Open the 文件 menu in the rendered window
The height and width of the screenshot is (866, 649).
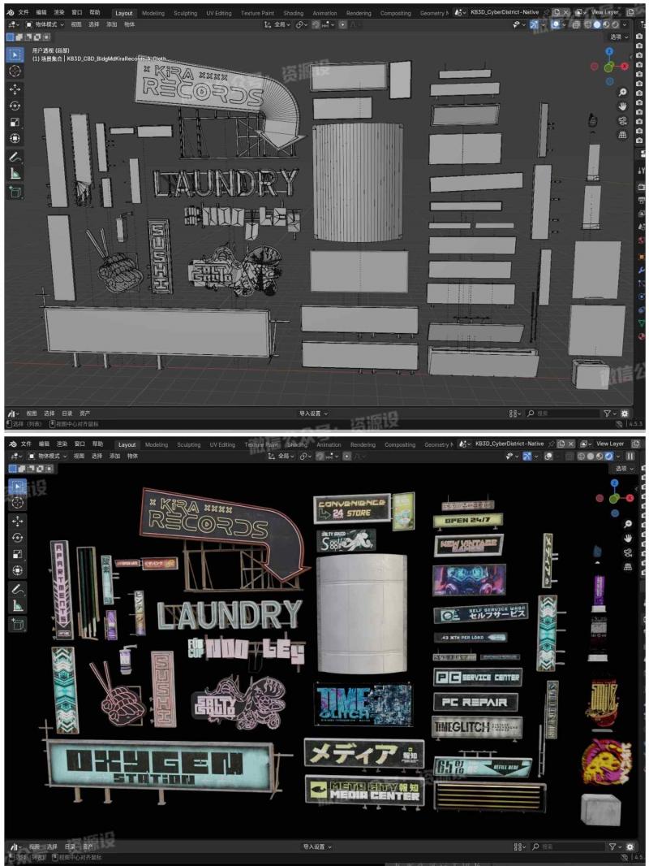tap(24, 444)
